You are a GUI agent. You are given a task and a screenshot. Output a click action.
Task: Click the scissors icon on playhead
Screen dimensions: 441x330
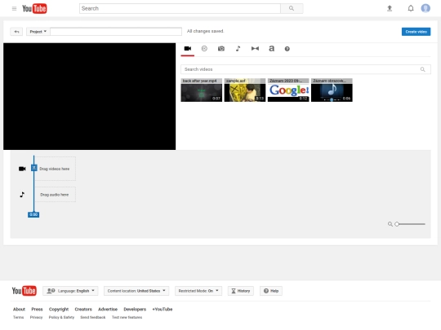click(34, 168)
